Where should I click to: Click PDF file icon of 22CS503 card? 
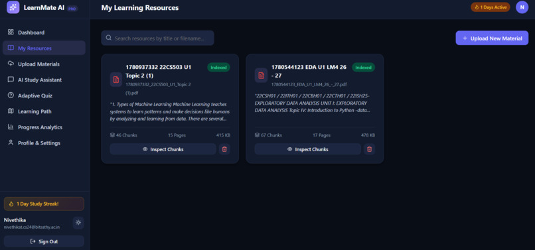pyautogui.click(x=116, y=80)
